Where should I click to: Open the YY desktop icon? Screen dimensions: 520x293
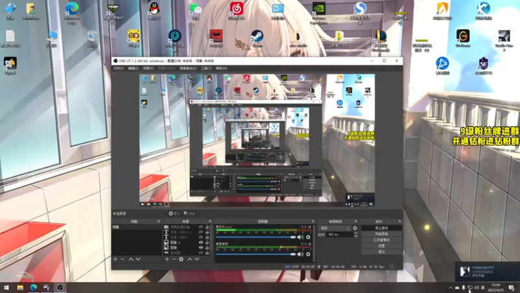[133, 38]
